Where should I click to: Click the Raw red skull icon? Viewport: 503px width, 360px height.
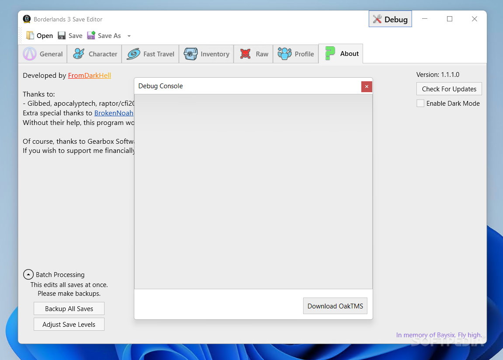click(x=245, y=54)
